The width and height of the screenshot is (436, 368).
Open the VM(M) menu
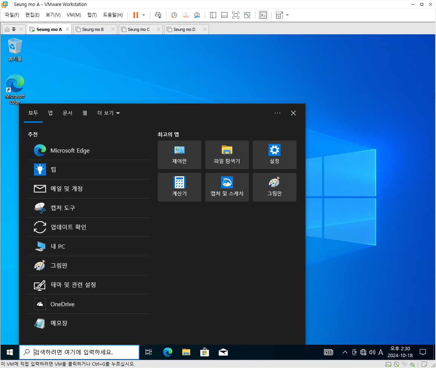pyautogui.click(x=74, y=15)
